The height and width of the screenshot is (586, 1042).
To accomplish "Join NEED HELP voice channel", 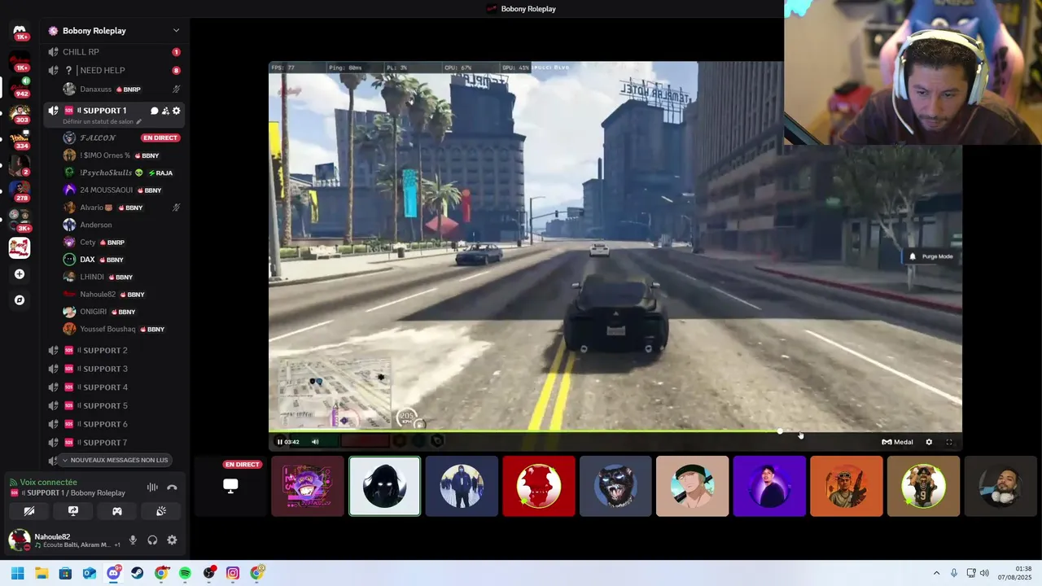I will (x=114, y=70).
